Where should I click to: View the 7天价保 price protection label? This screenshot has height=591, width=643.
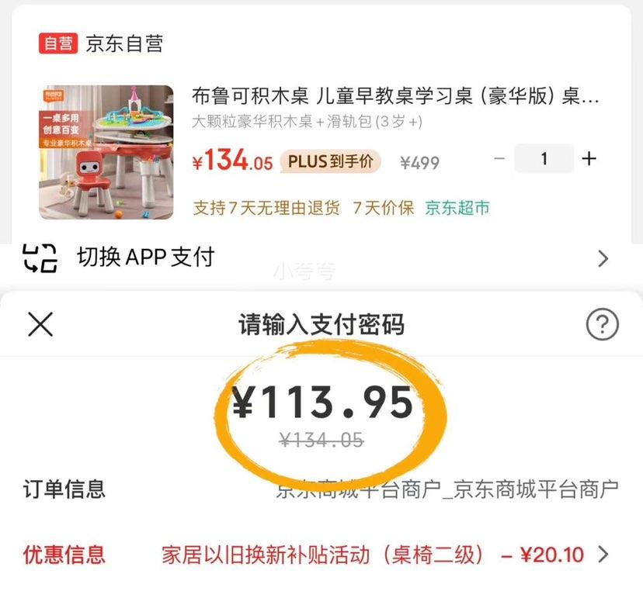point(383,208)
